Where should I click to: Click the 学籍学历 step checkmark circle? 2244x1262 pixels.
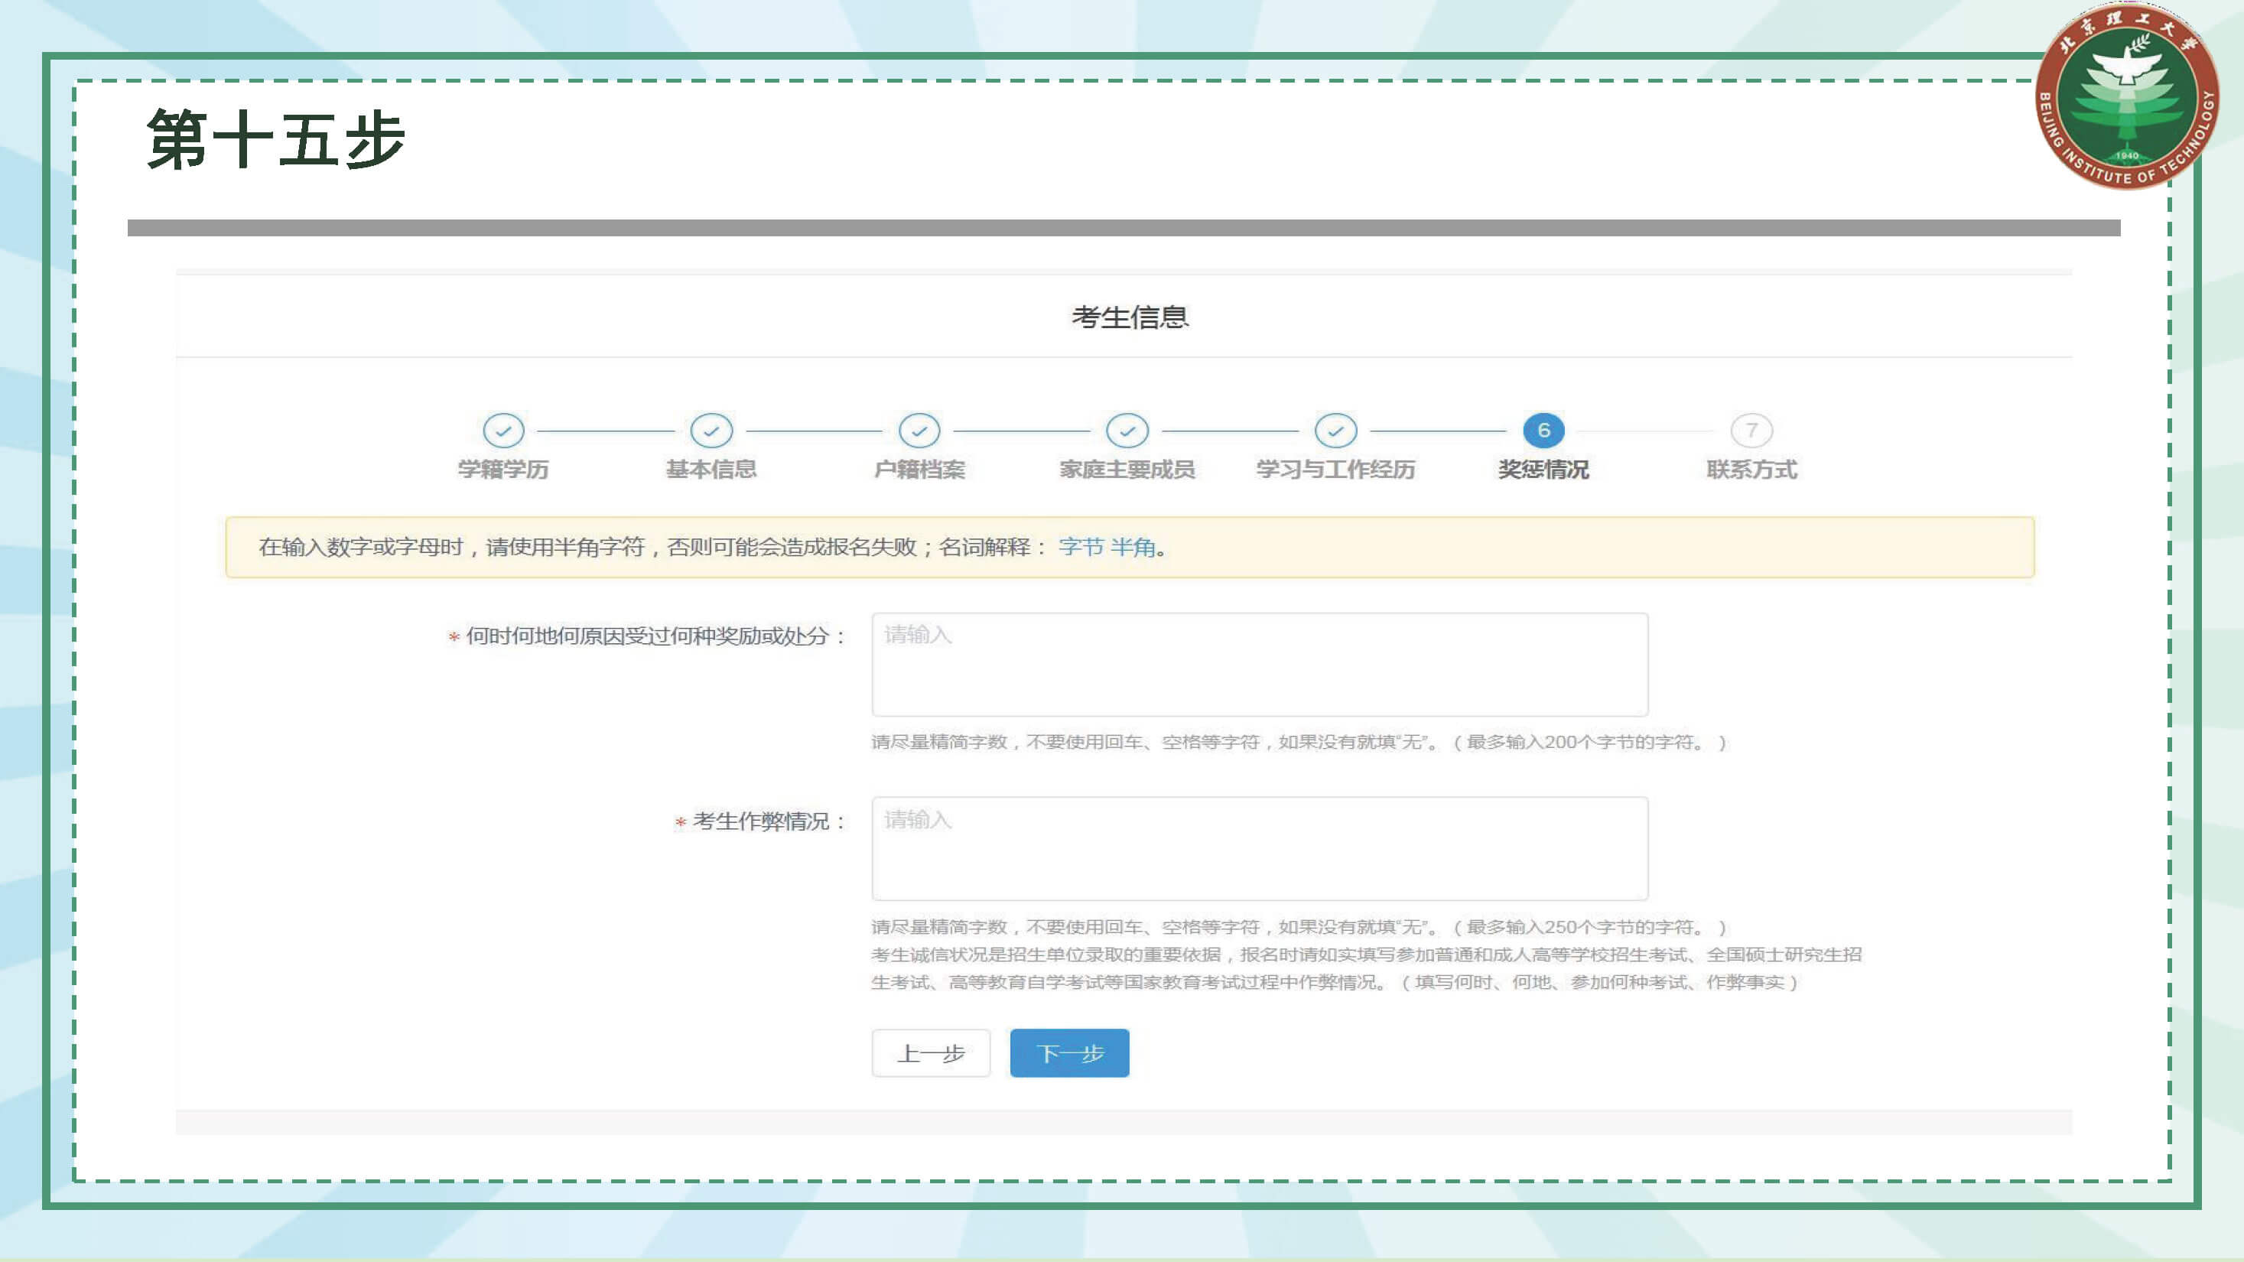tap(503, 431)
